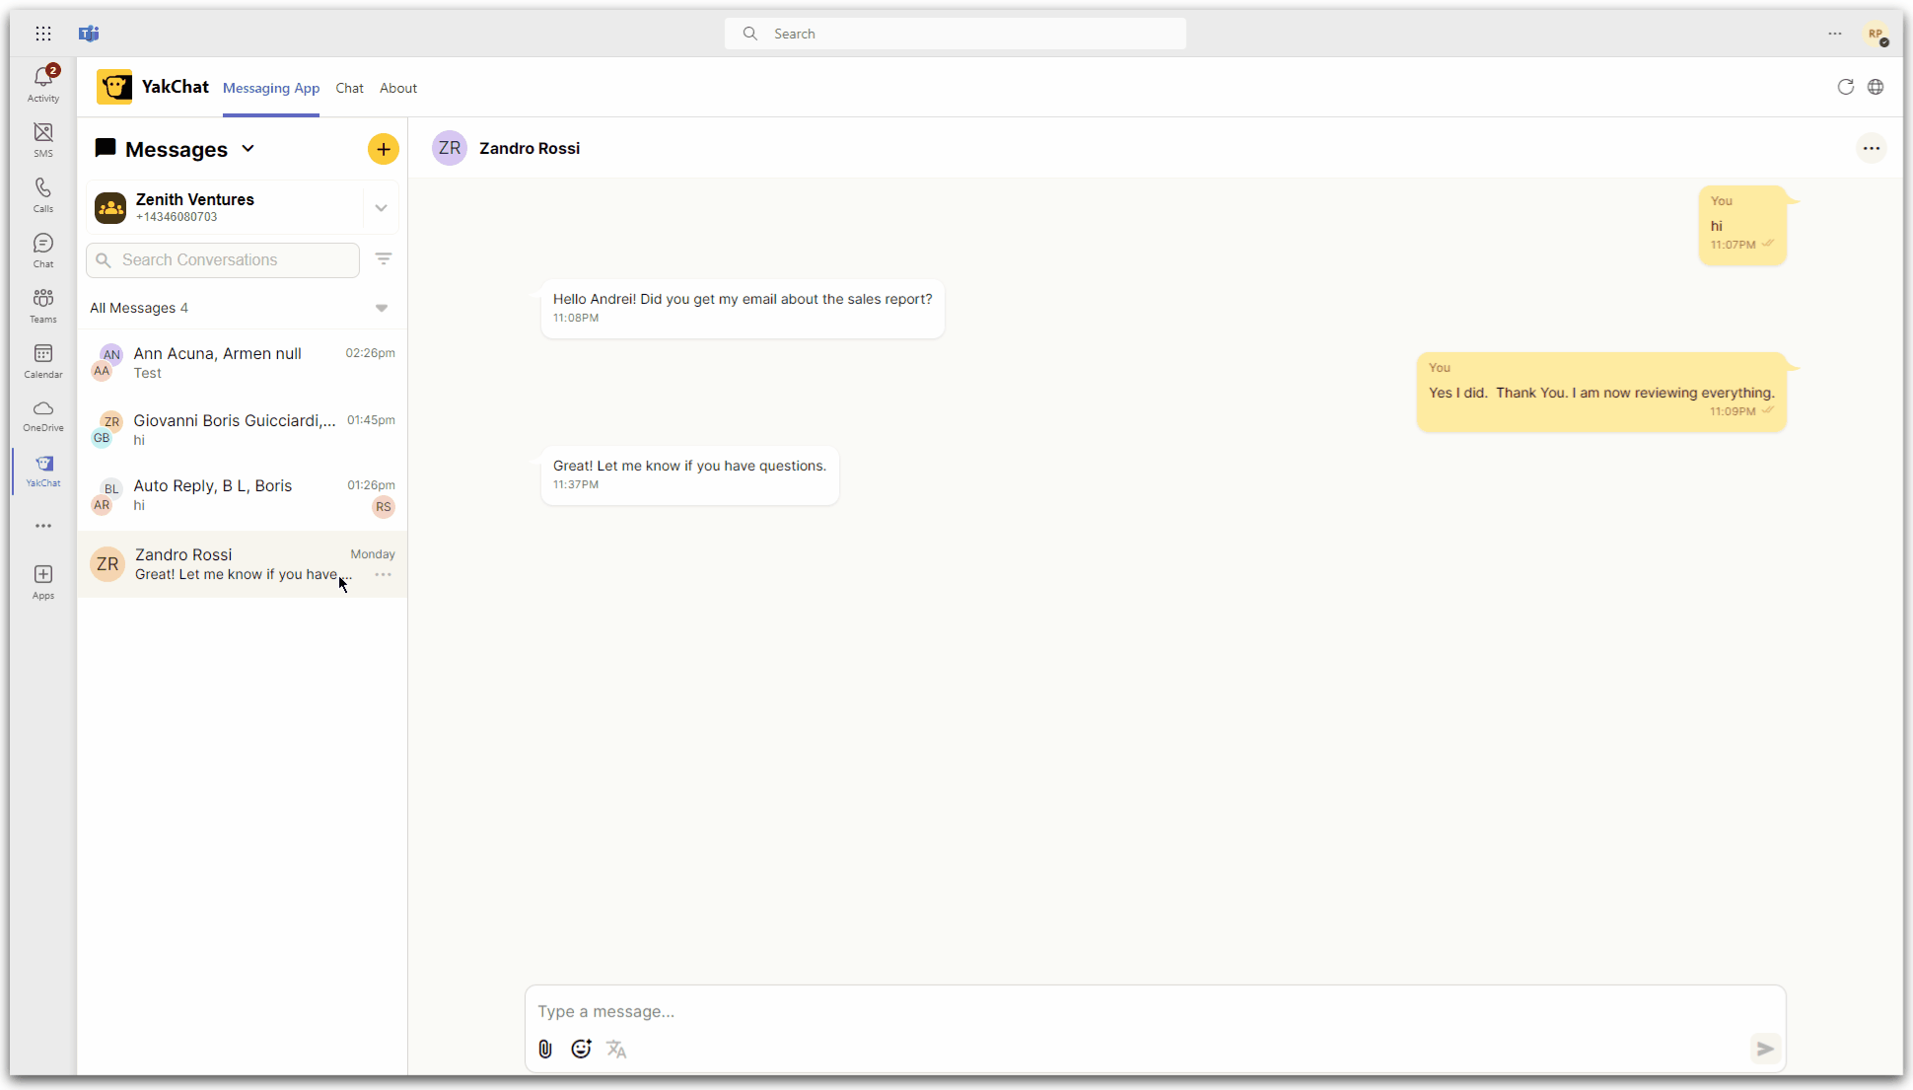
Task: Start a new message with plus button
Action: [x=384, y=149]
